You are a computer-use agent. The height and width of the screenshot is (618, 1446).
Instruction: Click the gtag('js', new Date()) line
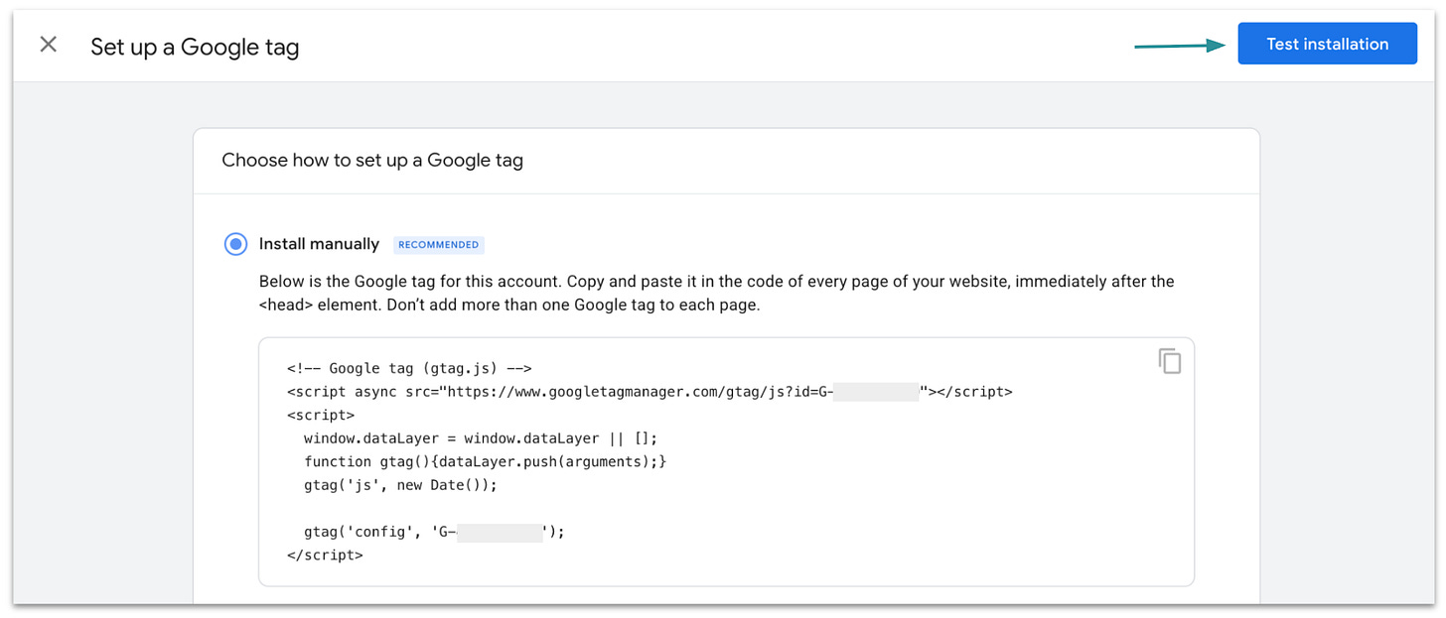[399, 485]
